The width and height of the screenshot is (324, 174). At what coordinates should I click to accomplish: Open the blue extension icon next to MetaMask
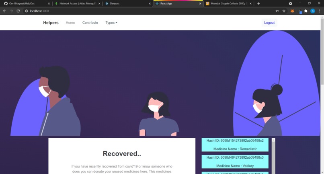[300, 12]
